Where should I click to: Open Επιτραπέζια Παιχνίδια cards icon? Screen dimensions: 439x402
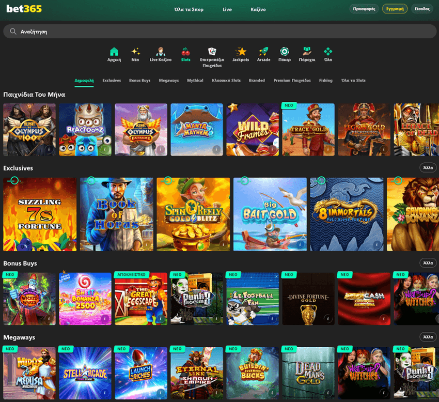212,52
